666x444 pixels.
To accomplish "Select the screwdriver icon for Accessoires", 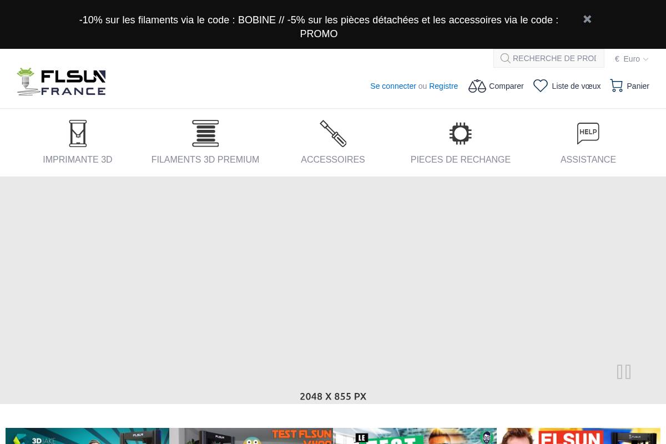I will pyautogui.click(x=333, y=133).
